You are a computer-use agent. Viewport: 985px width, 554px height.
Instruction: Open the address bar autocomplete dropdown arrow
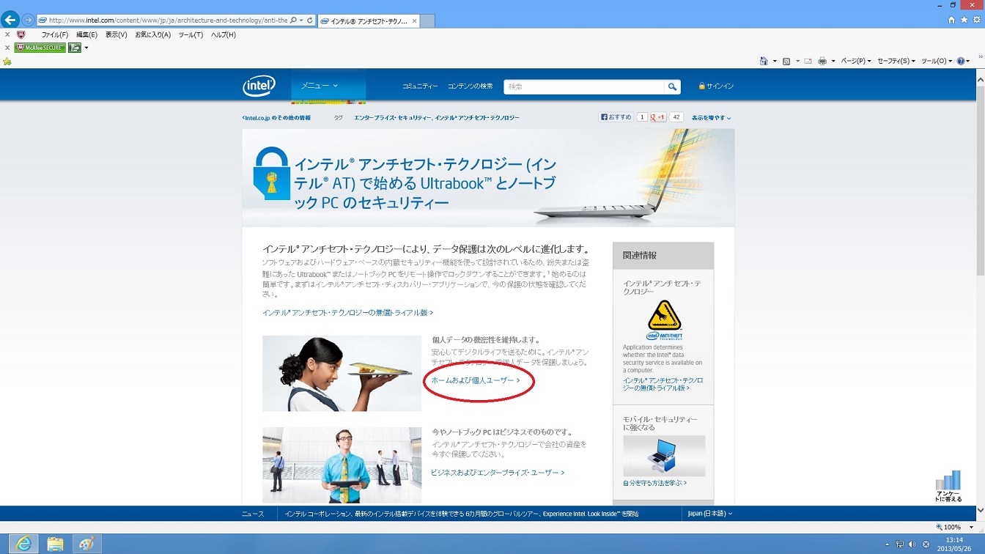pyautogui.click(x=301, y=21)
